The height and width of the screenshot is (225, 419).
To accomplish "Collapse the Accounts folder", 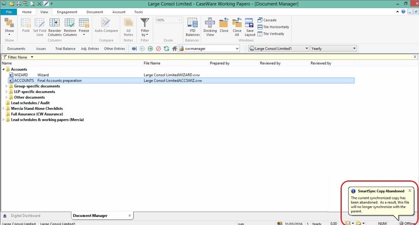I will 3,69.
